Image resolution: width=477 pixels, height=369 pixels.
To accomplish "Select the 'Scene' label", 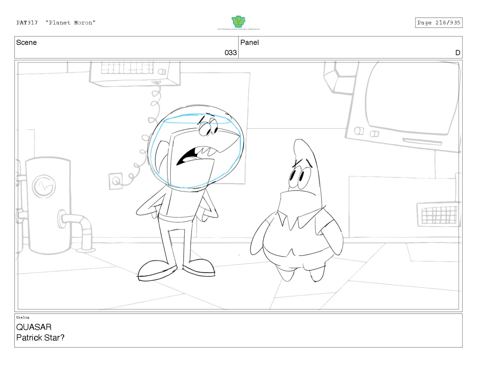I will pyautogui.click(x=27, y=42).
